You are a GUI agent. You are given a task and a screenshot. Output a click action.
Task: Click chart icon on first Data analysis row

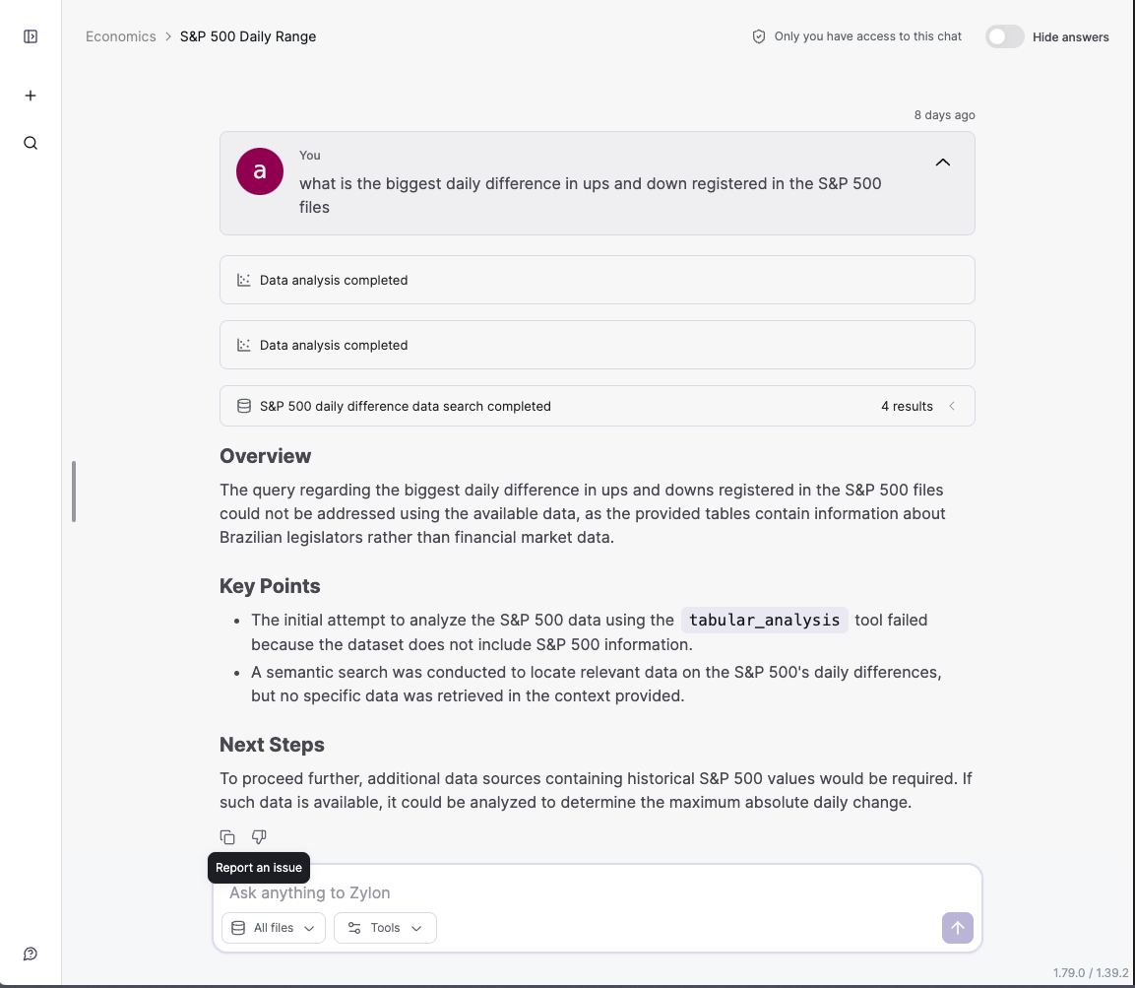244,280
